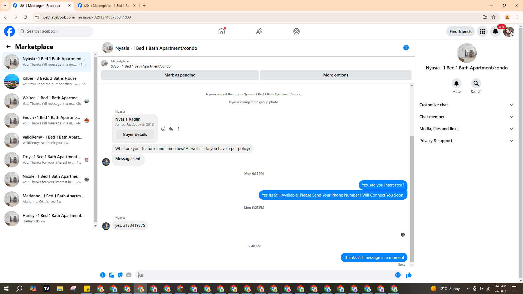523x294 pixels.
Task: Open the Harley apartment conversation
Action: [x=47, y=218]
